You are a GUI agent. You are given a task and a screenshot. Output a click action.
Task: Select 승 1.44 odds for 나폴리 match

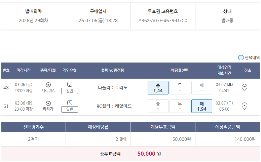point(158,88)
